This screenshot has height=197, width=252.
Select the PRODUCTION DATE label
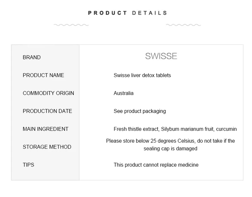tap(47, 111)
